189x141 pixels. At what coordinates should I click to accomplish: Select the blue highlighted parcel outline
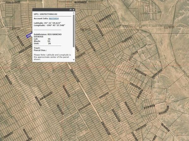tap(29, 36)
